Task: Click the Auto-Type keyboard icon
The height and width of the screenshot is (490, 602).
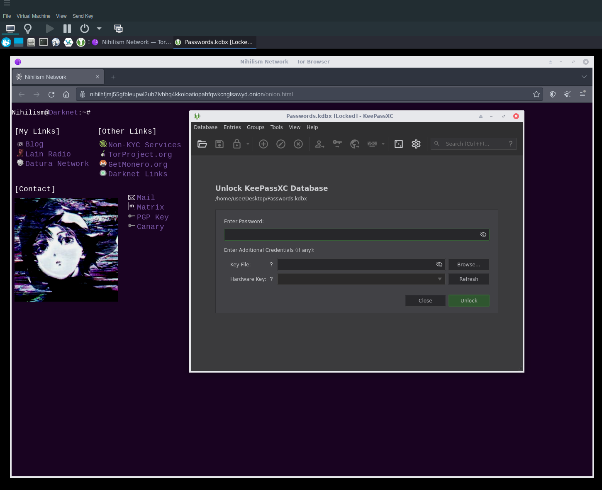Action: click(x=372, y=144)
